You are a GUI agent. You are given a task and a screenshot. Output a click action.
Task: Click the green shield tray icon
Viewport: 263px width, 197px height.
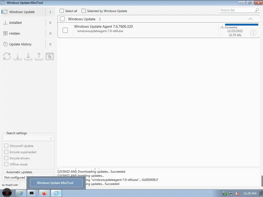(x=224, y=193)
